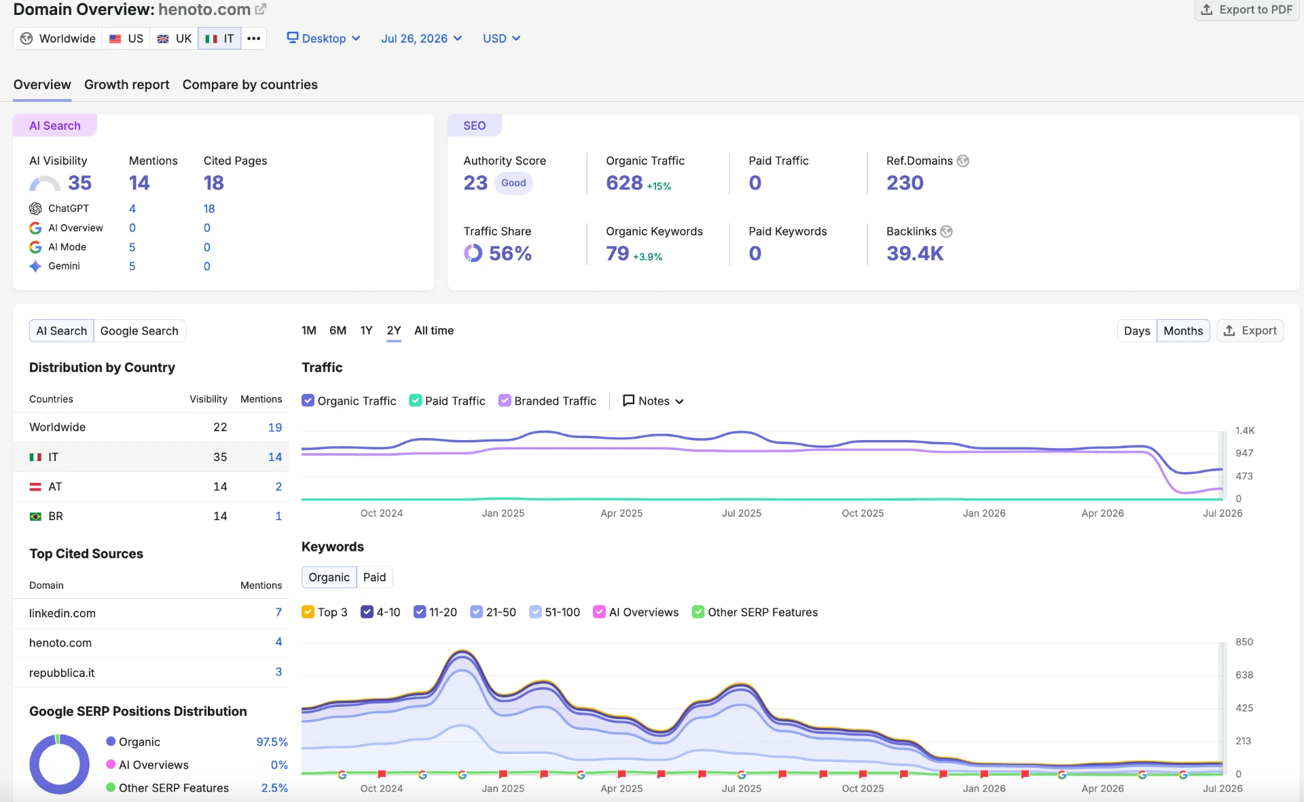Viewport: 1304px width, 802px height.
Task: Switch keywords to Paid tab
Action: tap(374, 577)
